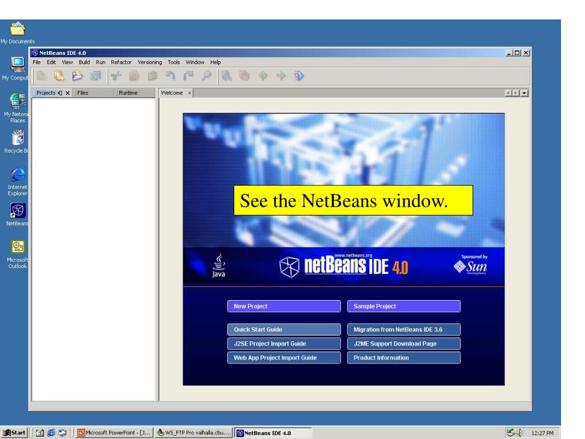
Task: Open the editor document list dropdown arrow
Action: coord(524,93)
